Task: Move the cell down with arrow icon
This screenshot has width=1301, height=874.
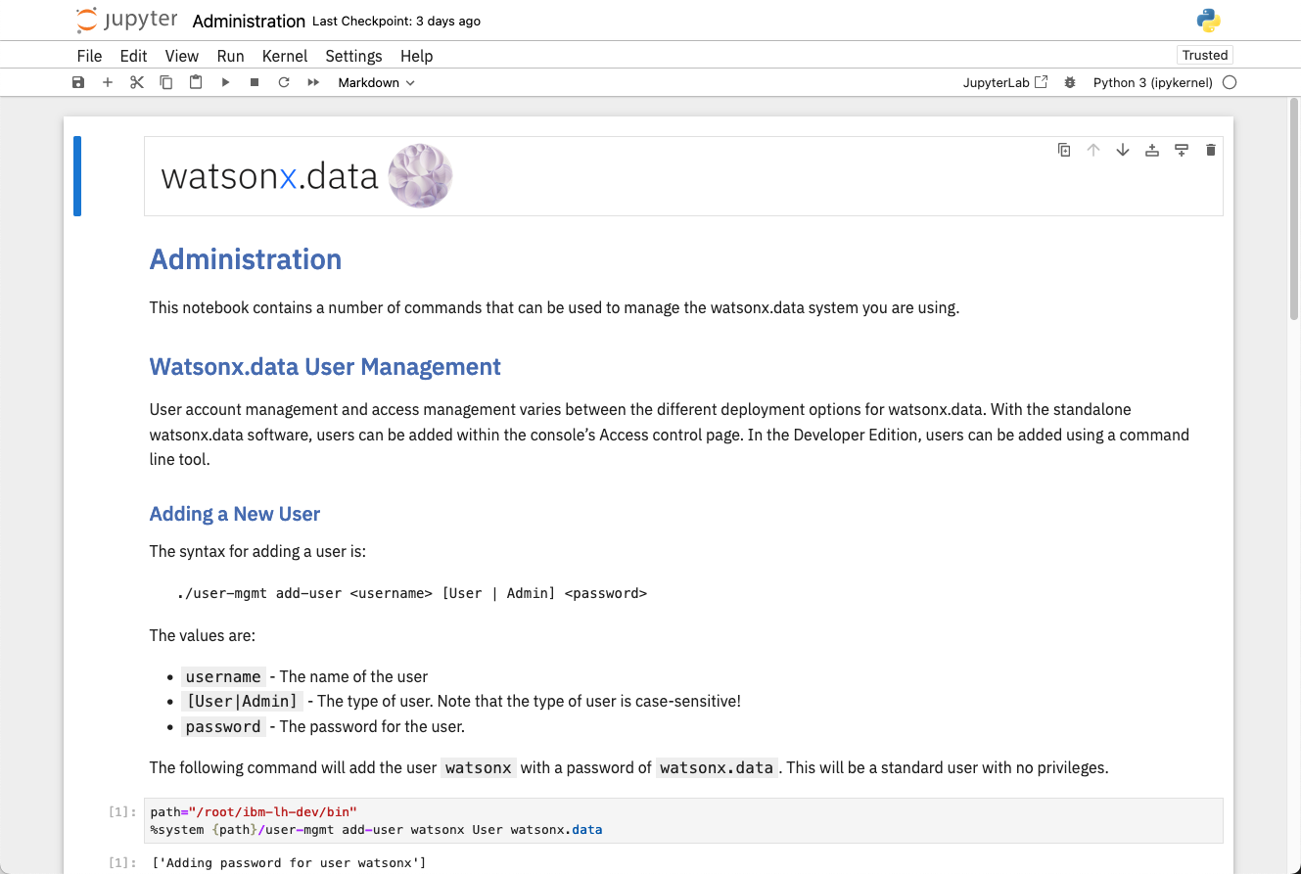Action: tap(1123, 150)
